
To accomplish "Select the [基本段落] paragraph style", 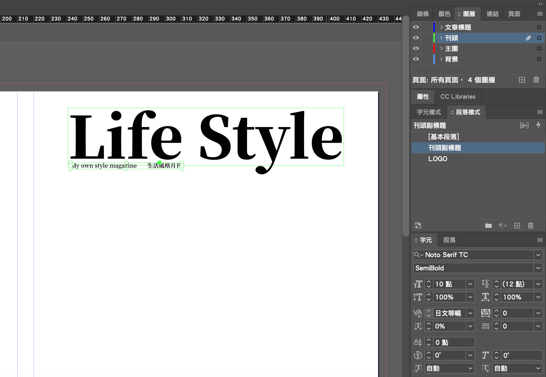I will tap(444, 137).
